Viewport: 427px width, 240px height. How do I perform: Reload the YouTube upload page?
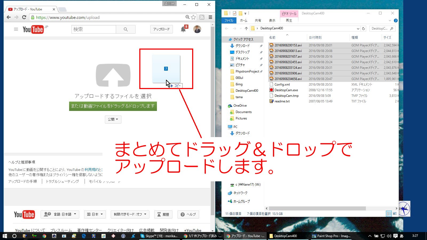tap(24, 17)
